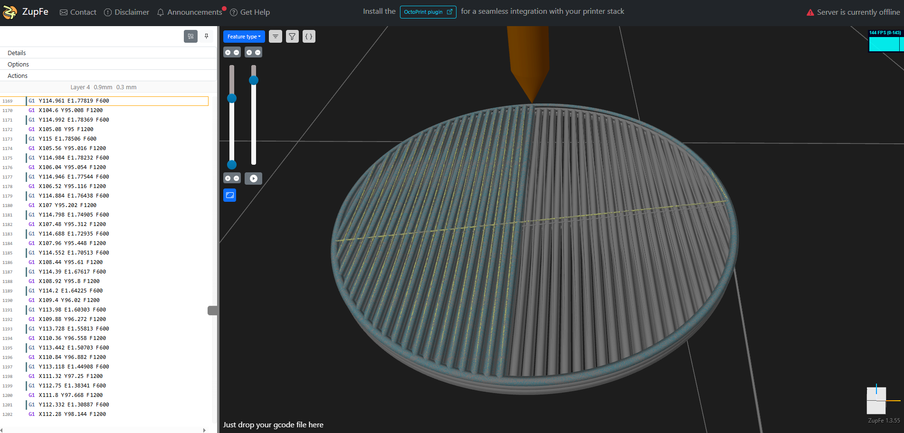Click the 'Just drop your gcode file here' text
Screen dimensions: 904x433
(x=273, y=425)
